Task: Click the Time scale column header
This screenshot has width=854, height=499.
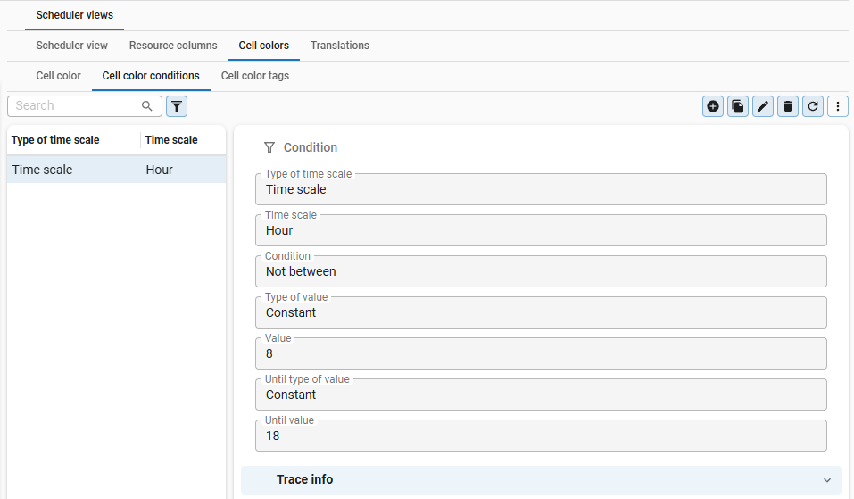Action: coord(171,140)
